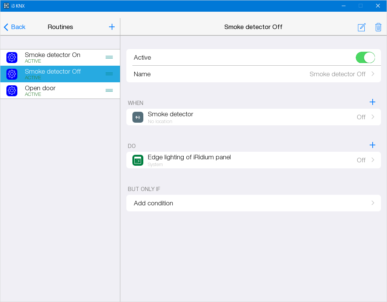Expand the Name row chevron
Screen dimensions: 387x302
(x=373, y=74)
